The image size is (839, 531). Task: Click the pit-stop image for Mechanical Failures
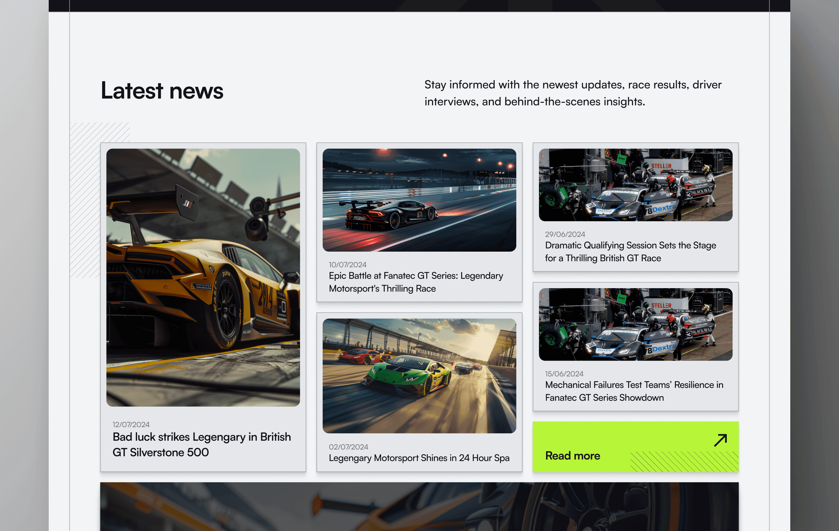[635, 324]
